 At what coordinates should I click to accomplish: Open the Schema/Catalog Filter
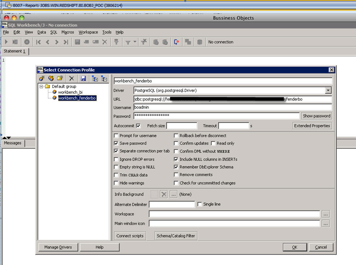[x=176, y=236]
